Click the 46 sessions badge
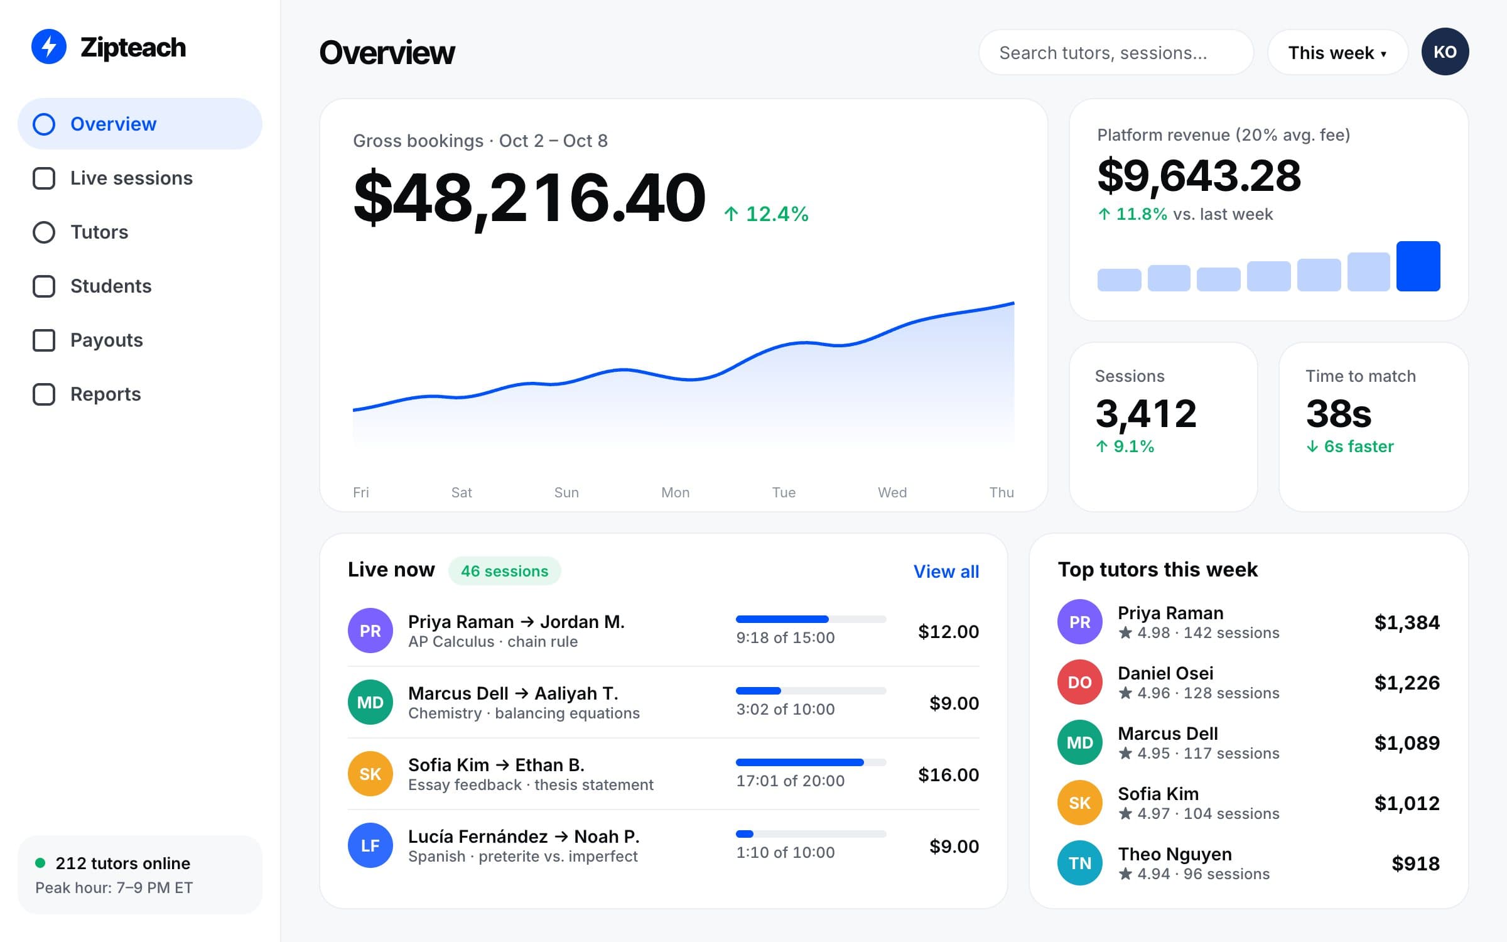Viewport: 1507px width, 942px height. (x=504, y=571)
